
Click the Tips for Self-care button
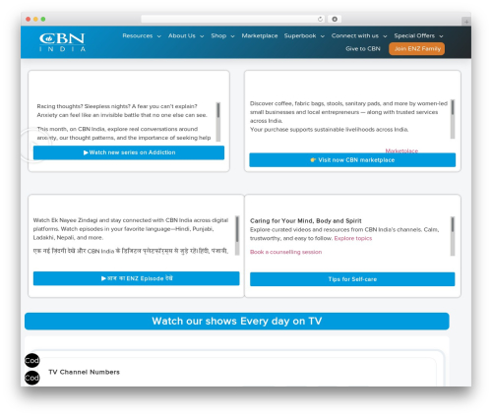coord(352,279)
